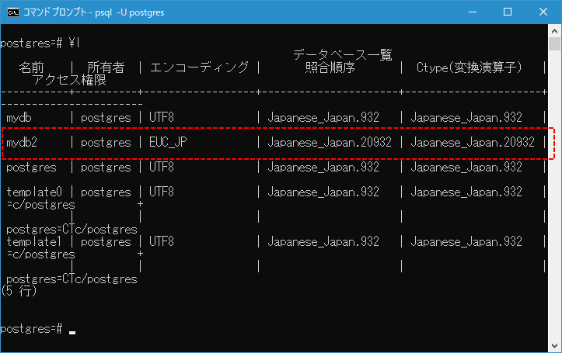562x353 pixels.
Task: Click 'UTF8' encoding in template1 row
Action: 162,242
